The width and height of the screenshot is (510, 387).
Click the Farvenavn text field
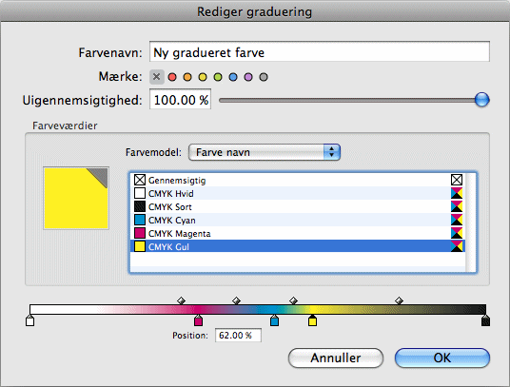pyautogui.click(x=320, y=51)
